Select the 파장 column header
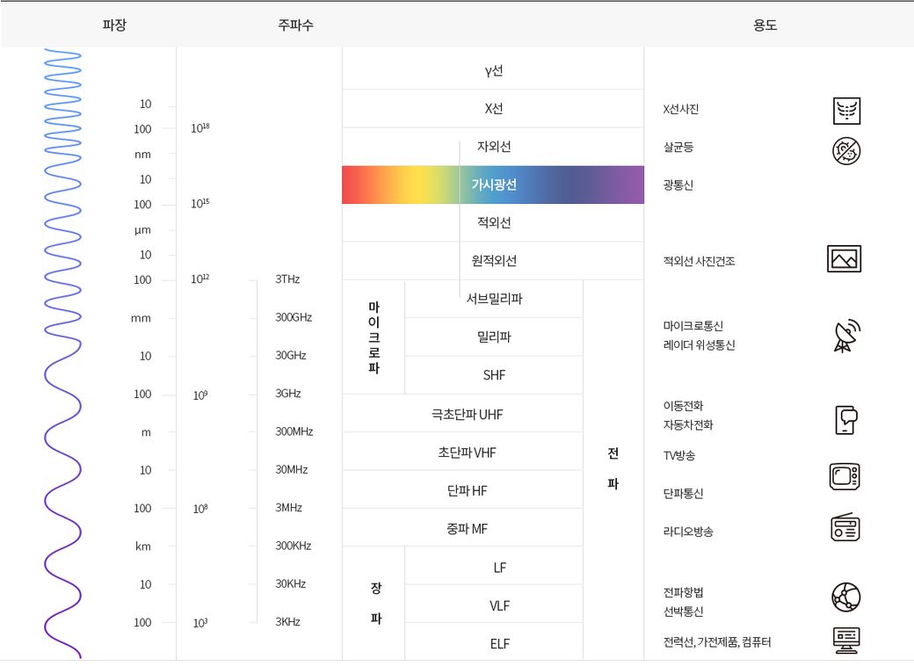 point(114,25)
